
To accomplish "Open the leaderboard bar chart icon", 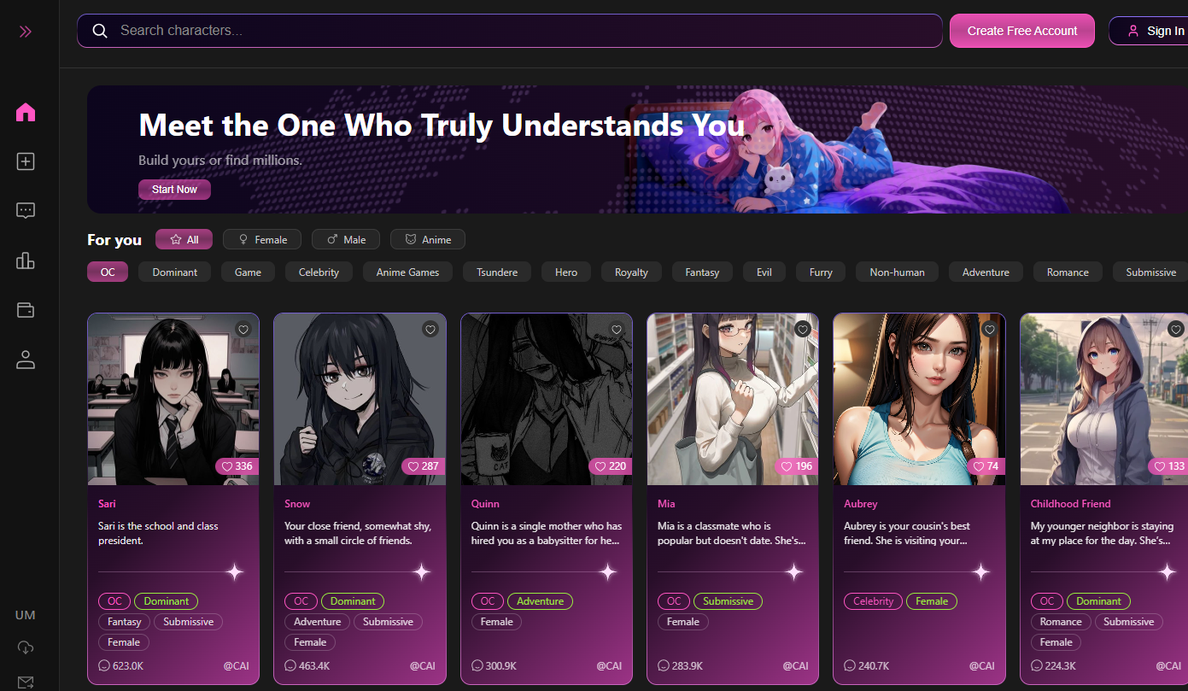I will (x=26, y=261).
